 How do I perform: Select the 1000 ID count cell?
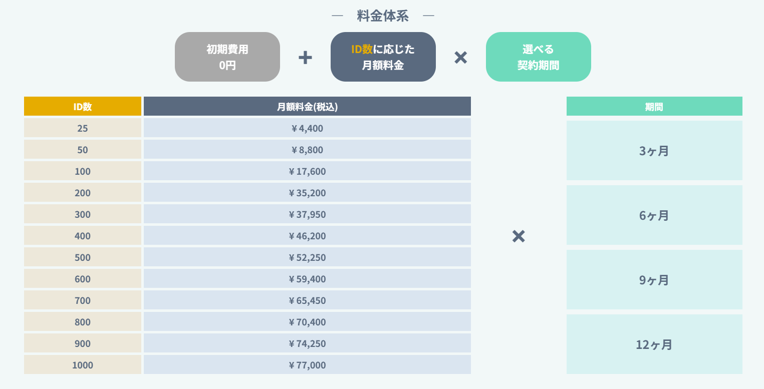click(x=83, y=365)
